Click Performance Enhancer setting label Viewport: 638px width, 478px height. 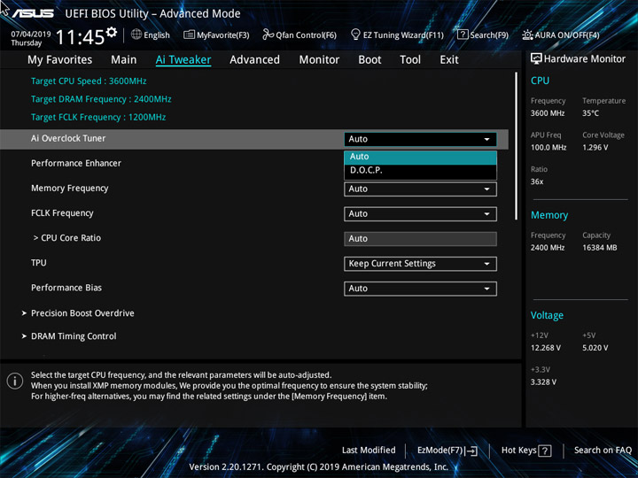[76, 164]
